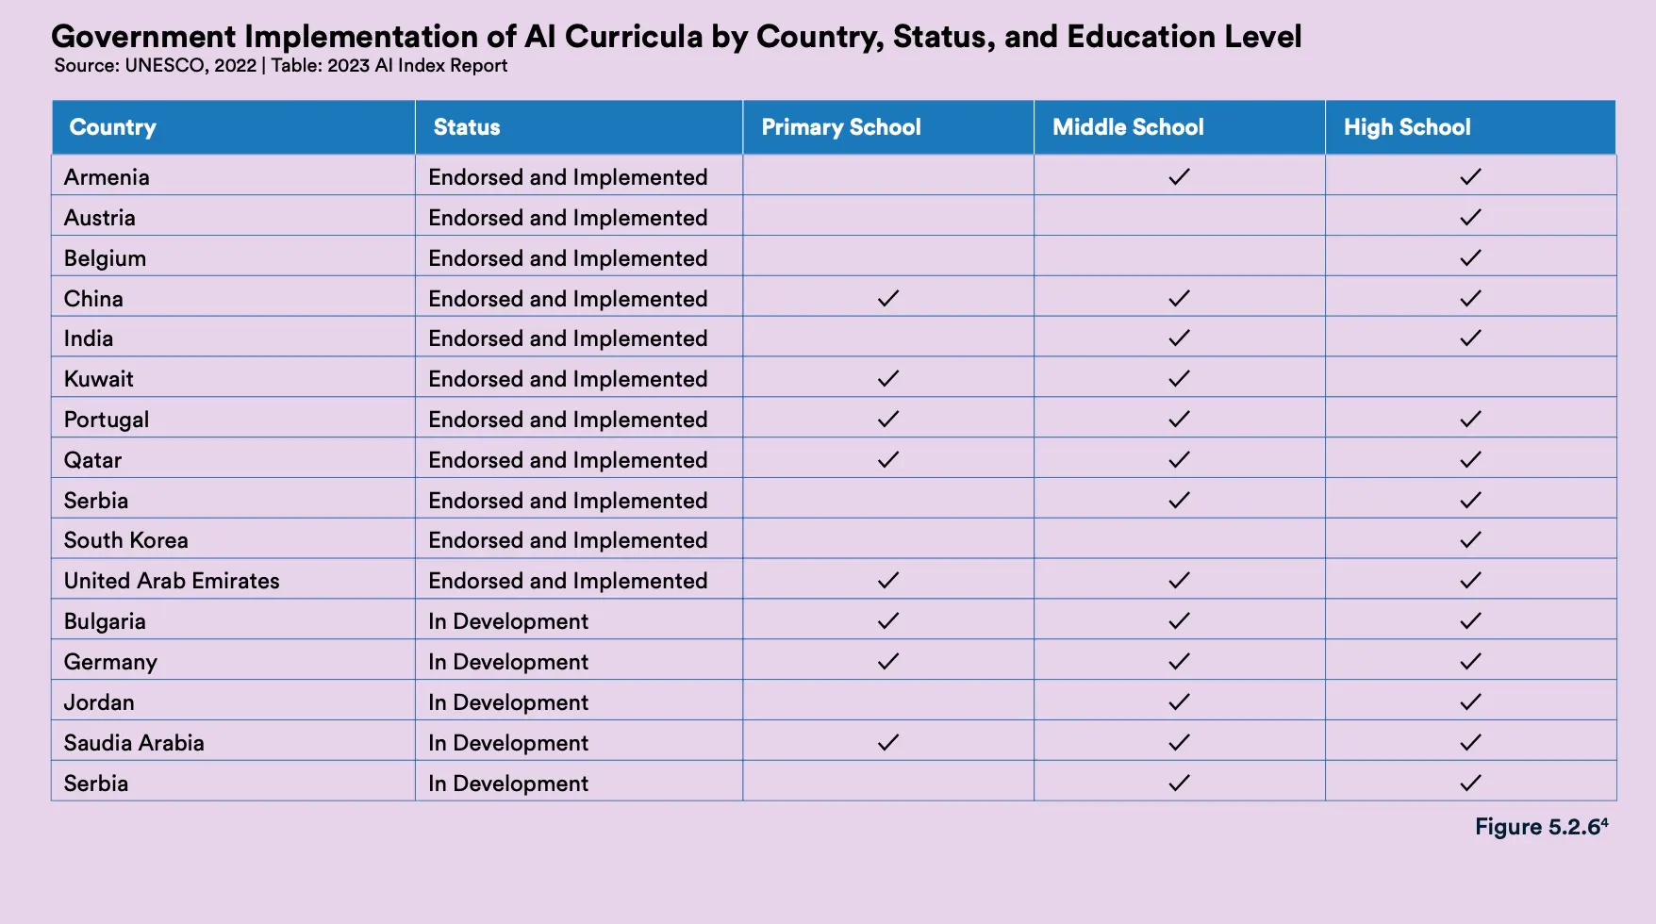Screen dimensions: 1656x924
Task: Click Bulgaria's In Development status cell
Action: tap(579, 620)
